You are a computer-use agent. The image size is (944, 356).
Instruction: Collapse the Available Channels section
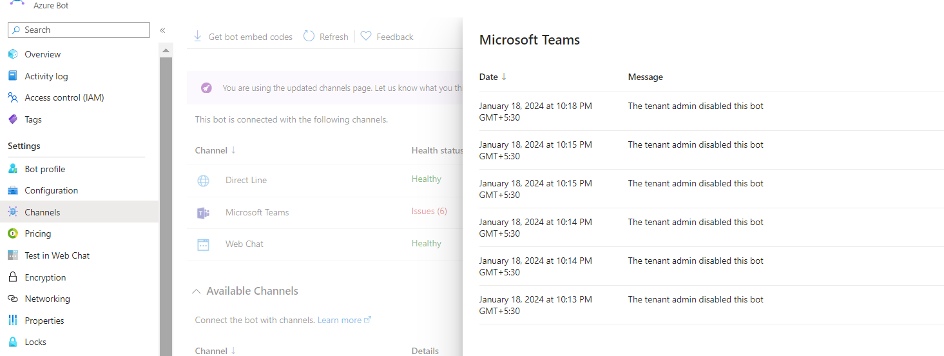click(x=196, y=292)
